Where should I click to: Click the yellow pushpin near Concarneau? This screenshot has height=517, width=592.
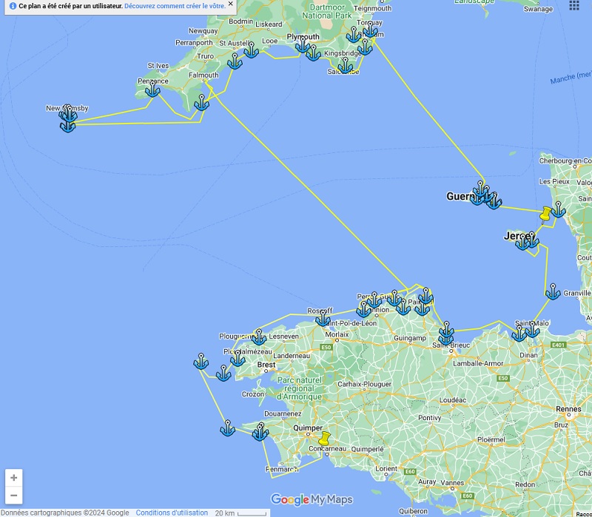pyautogui.click(x=324, y=439)
